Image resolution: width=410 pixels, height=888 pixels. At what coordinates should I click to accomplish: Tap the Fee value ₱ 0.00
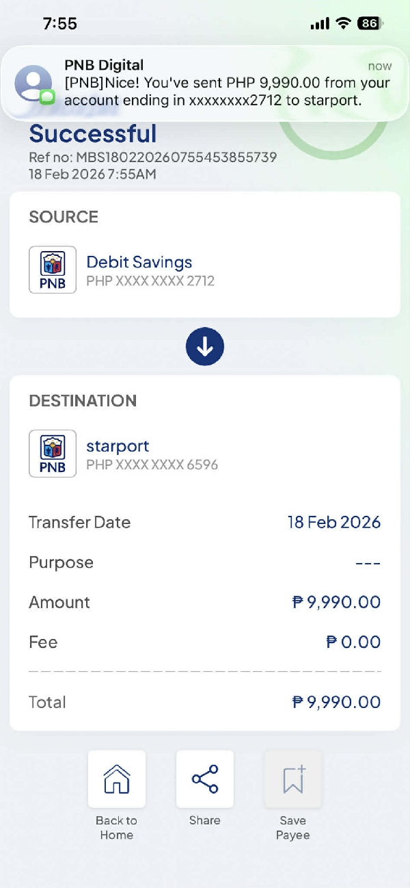coord(353,642)
